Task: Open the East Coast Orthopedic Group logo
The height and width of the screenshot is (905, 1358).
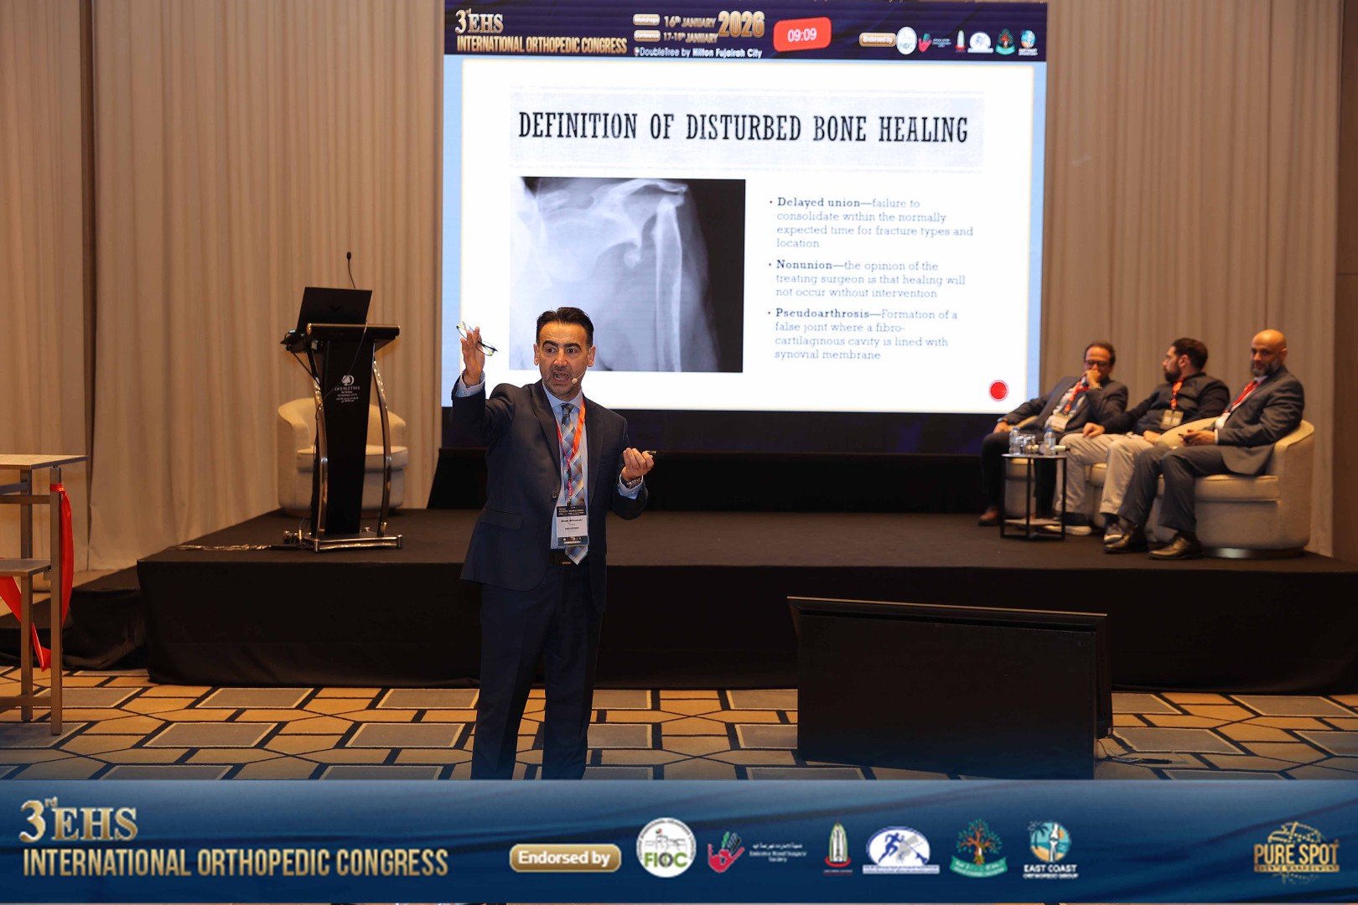Action: click(x=1050, y=848)
